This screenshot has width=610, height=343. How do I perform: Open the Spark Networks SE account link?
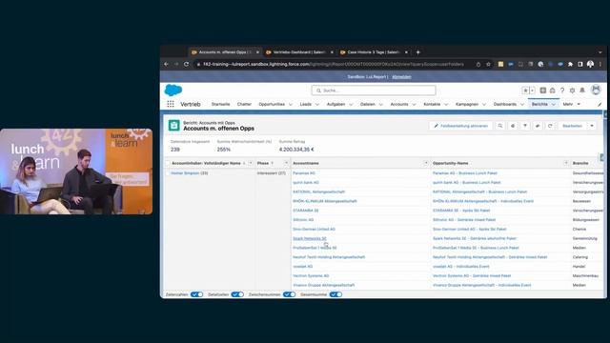point(310,238)
